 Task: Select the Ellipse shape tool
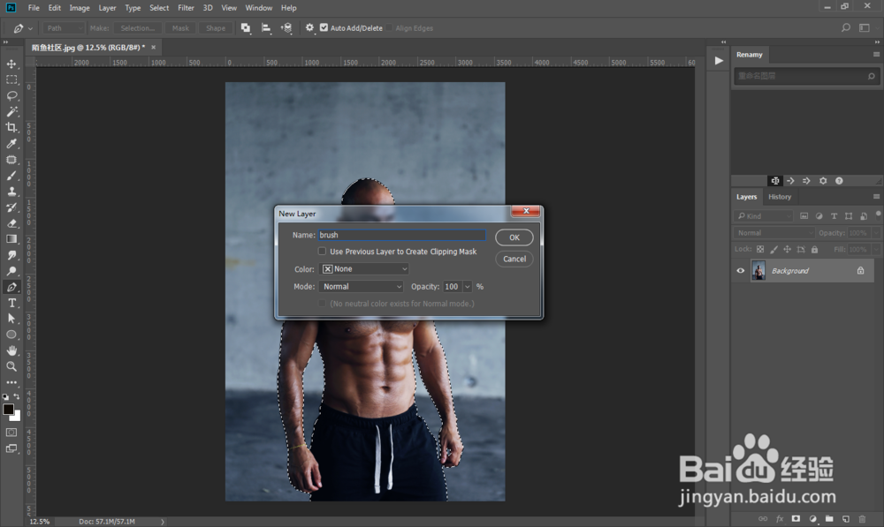coord(11,335)
